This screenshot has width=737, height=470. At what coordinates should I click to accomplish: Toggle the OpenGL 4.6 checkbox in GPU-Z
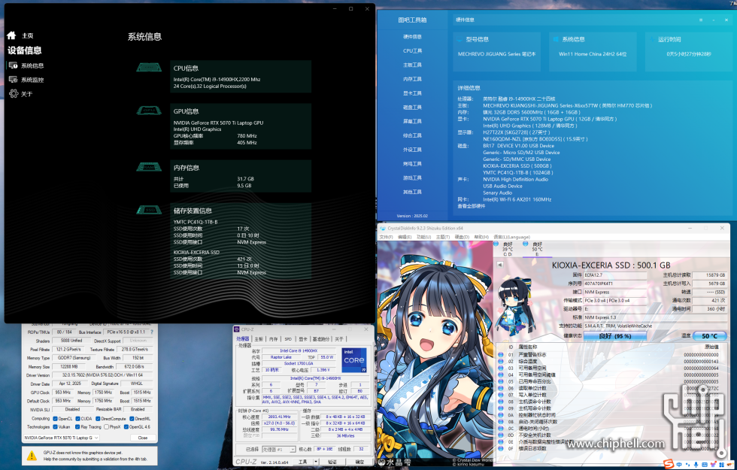(126, 427)
